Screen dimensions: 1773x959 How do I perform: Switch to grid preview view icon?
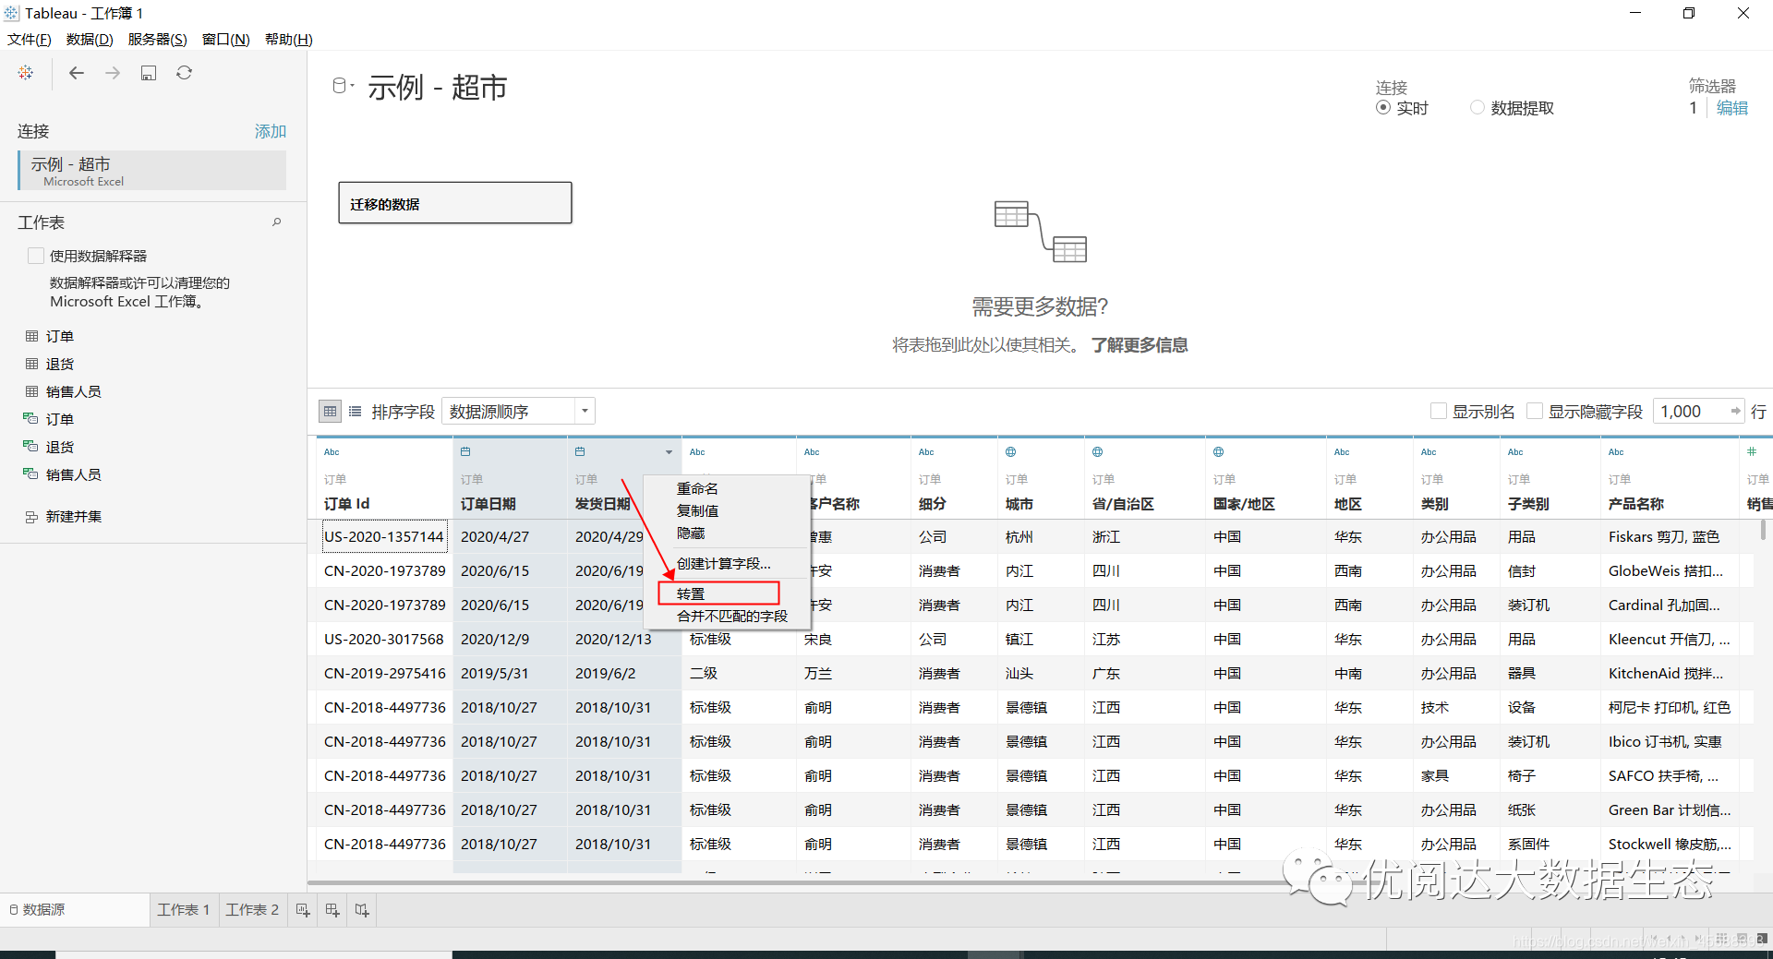click(330, 412)
